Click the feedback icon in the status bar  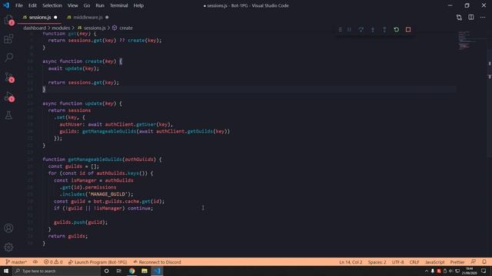pos(474,261)
